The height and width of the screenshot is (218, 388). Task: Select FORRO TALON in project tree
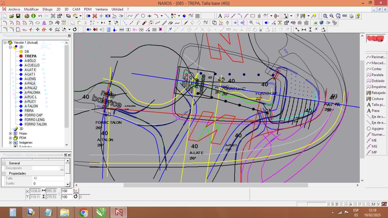tap(35, 124)
